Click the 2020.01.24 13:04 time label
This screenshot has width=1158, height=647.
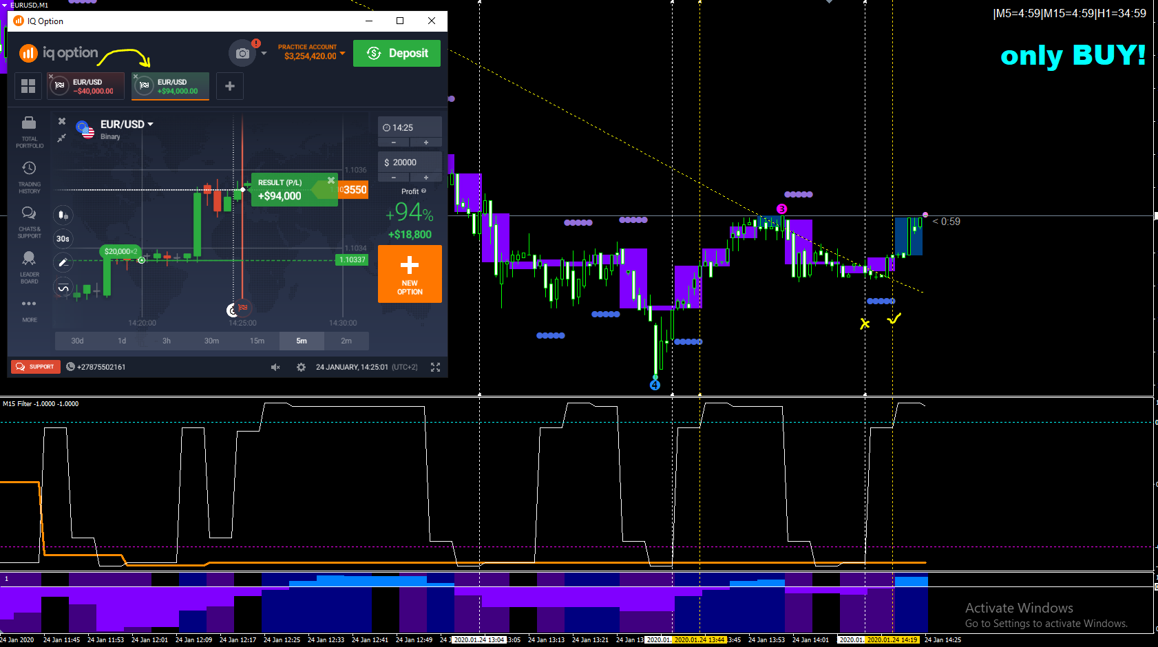click(480, 639)
